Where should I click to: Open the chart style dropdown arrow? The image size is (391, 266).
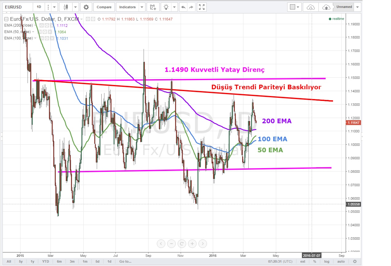coord(75,7)
